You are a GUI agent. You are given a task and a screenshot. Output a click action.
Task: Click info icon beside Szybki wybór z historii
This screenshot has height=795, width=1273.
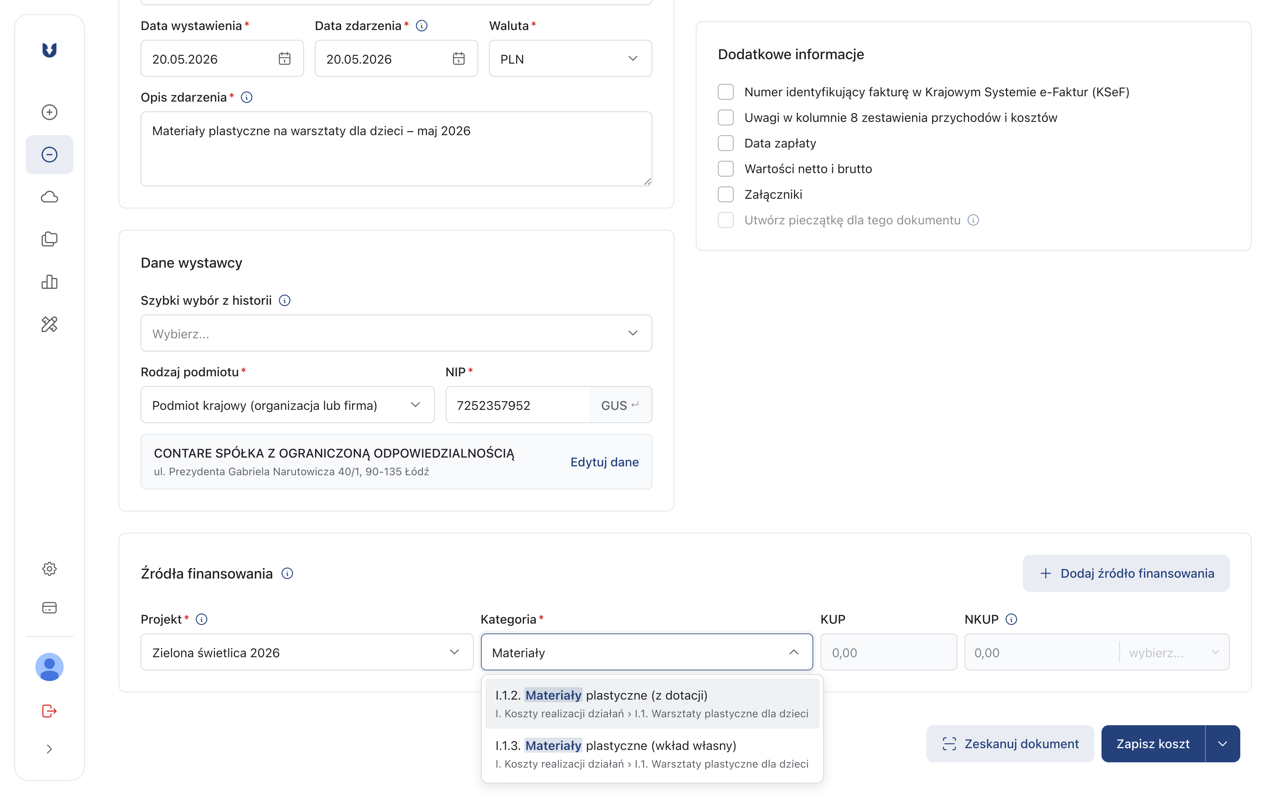pos(285,300)
